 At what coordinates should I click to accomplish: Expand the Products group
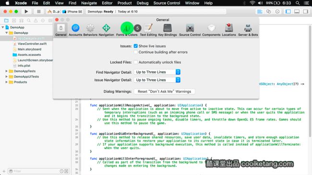pyautogui.click(x=7, y=82)
